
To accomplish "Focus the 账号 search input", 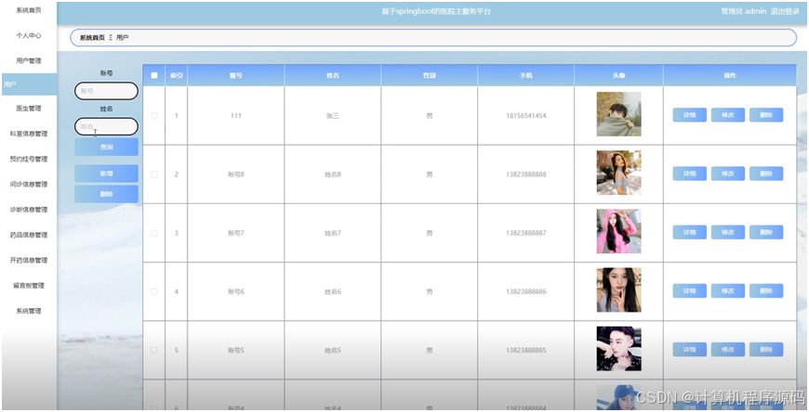I will tap(106, 91).
